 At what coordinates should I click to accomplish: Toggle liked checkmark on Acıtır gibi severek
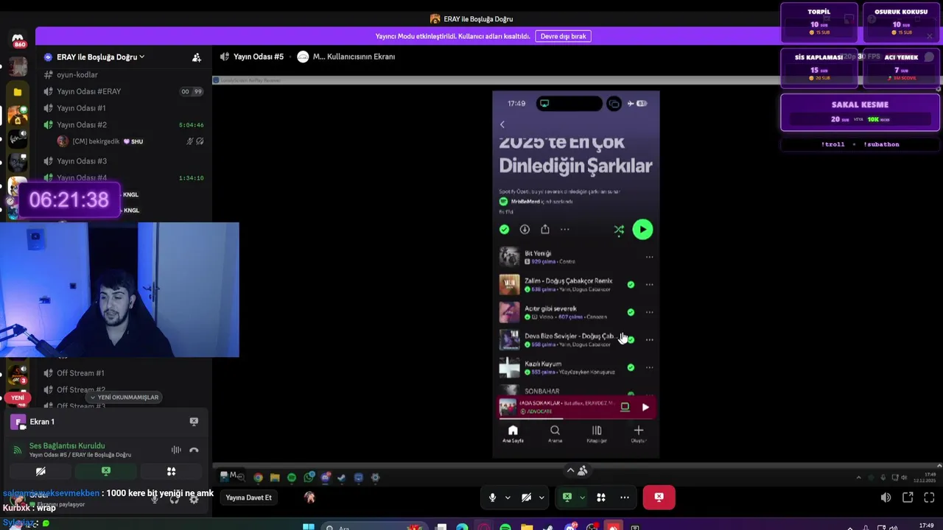tap(631, 312)
